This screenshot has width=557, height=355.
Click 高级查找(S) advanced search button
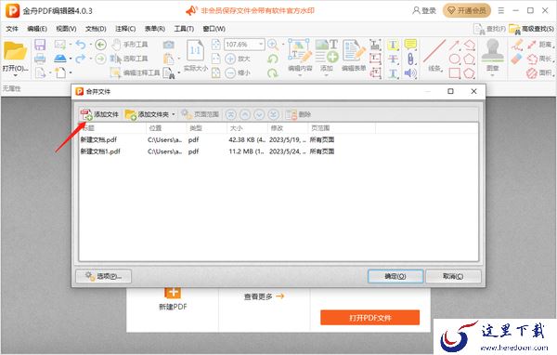[x=531, y=29]
